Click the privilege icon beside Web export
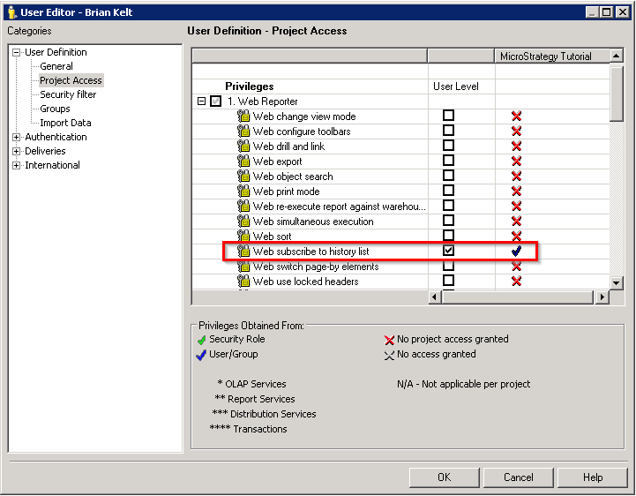 coord(243,162)
